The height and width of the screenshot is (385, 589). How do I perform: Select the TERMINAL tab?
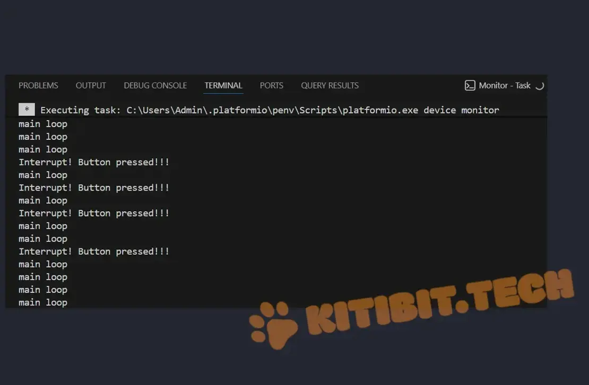tap(223, 85)
